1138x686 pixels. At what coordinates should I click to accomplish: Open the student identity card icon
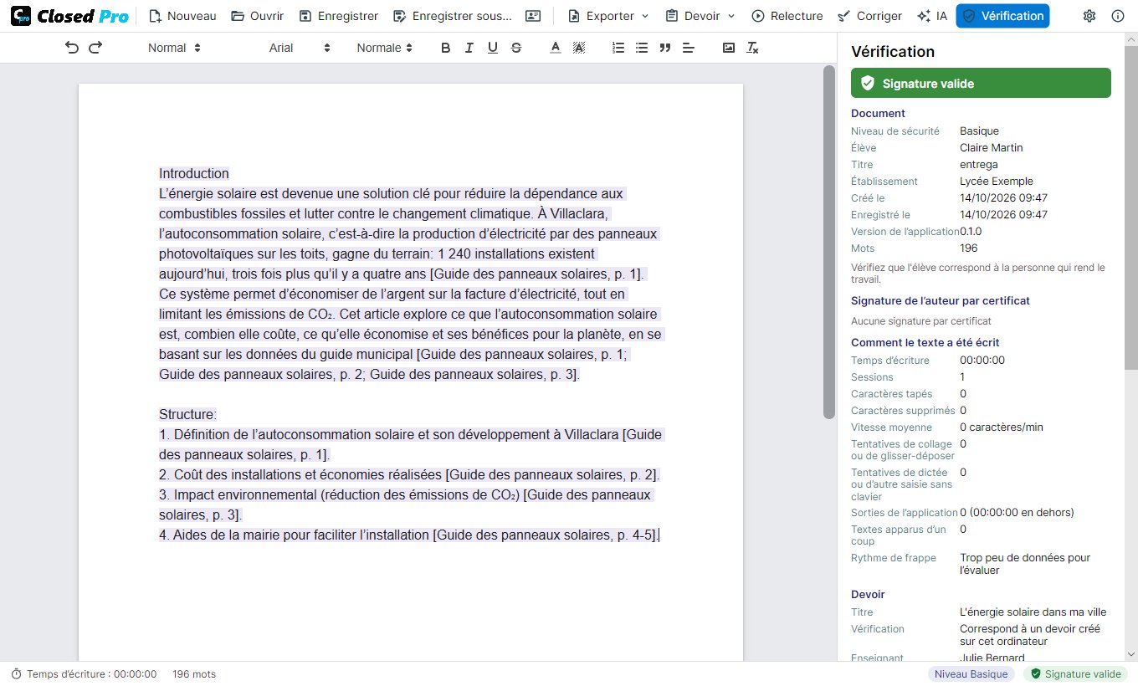[533, 16]
